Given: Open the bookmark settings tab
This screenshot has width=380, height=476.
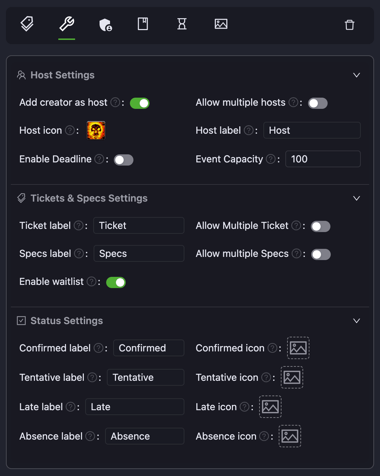Looking at the screenshot, I should 143,24.
